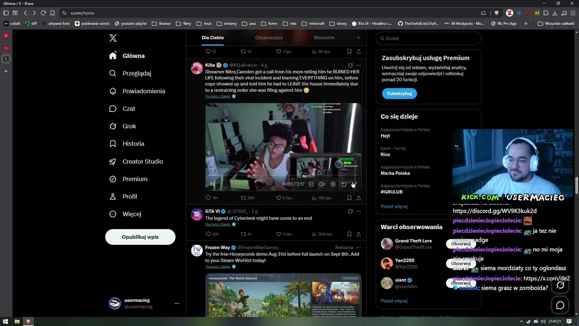The height and width of the screenshot is (326, 579).
Task: Like the GTA VI post
Action: 284,234
